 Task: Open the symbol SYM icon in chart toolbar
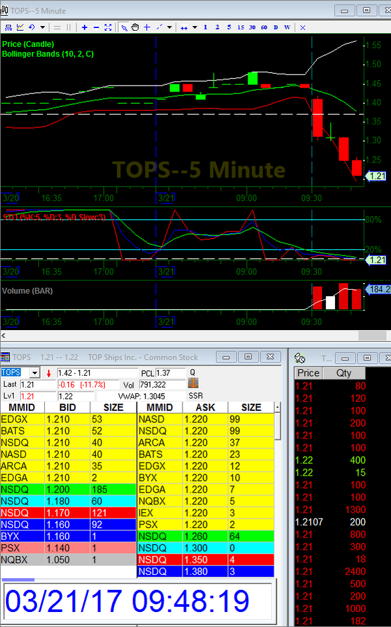tap(8, 27)
